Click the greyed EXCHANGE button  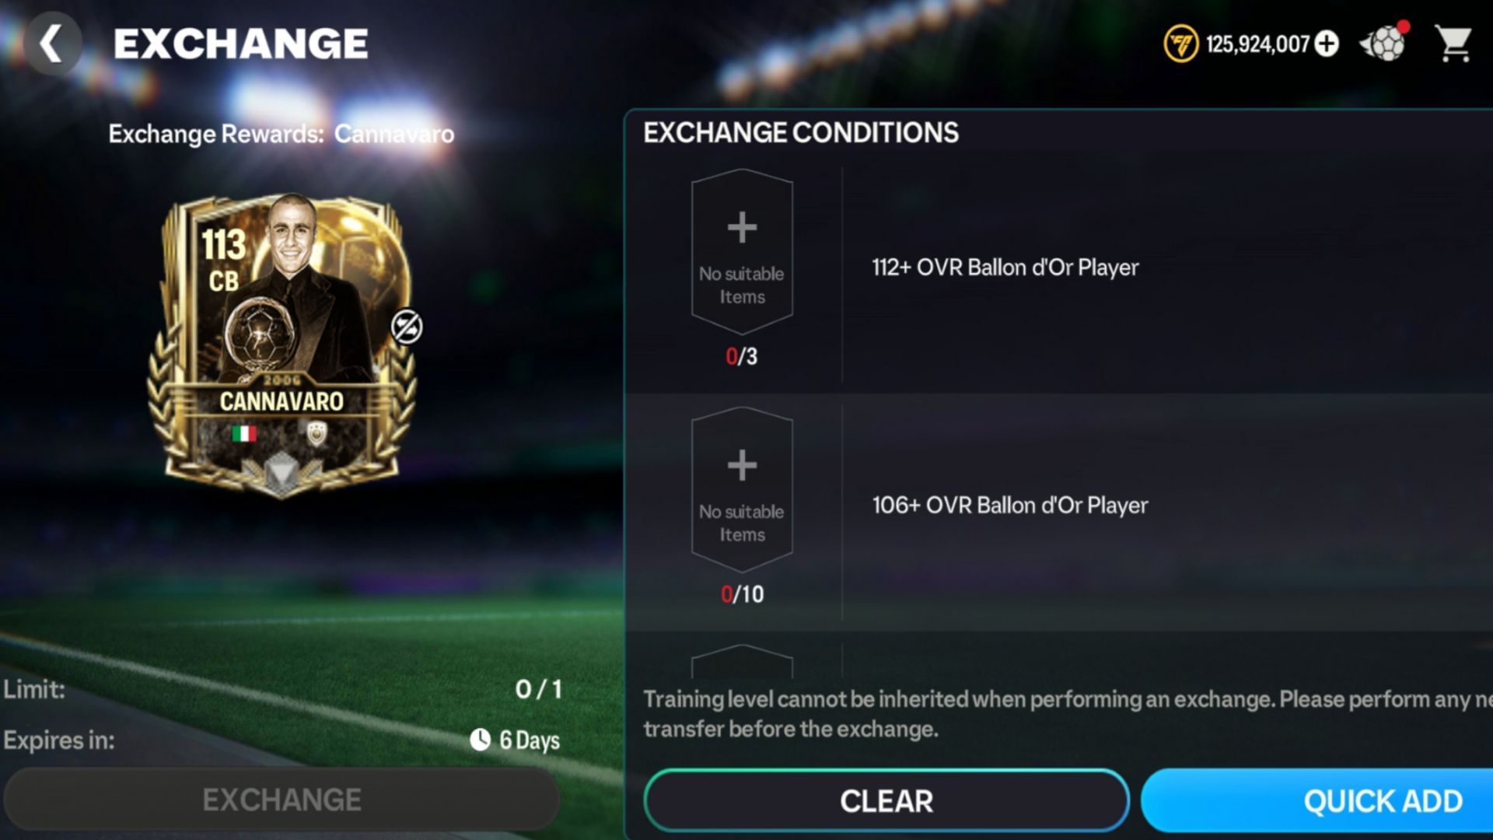tap(281, 800)
